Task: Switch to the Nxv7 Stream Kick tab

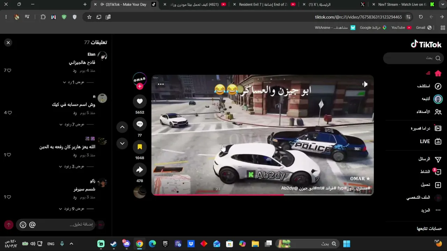Action: pyautogui.click(x=404, y=5)
